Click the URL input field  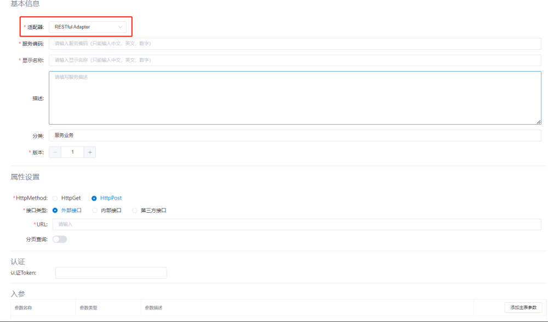[296, 224]
